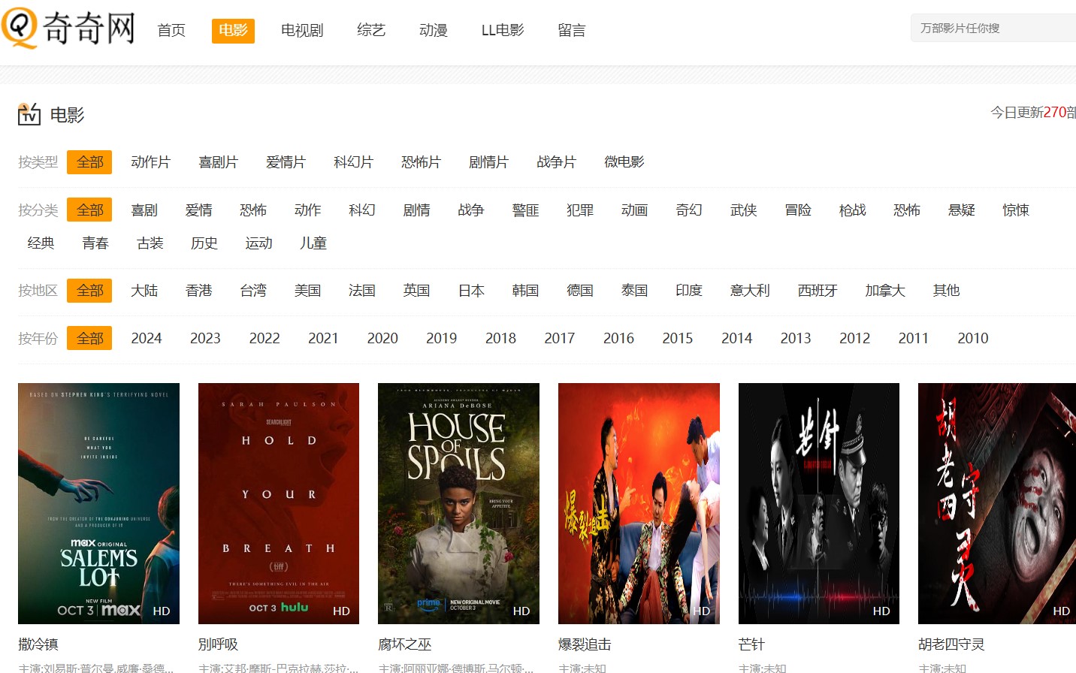Filter by type 微电影
This screenshot has height=673, width=1076.
click(624, 162)
